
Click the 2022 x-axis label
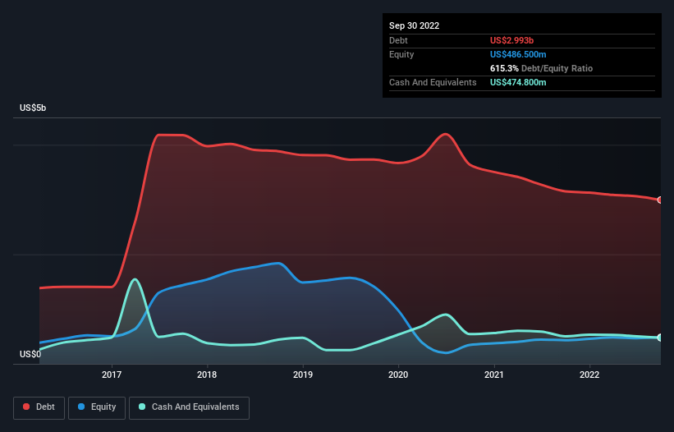pos(589,375)
